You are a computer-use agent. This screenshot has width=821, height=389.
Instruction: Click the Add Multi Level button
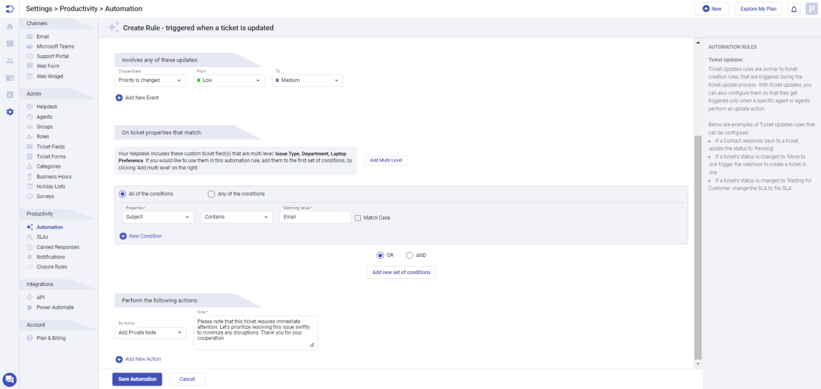pyautogui.click(x=386, y=160)
